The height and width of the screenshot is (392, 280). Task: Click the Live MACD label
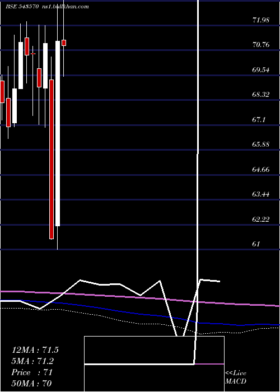point(236,377)
